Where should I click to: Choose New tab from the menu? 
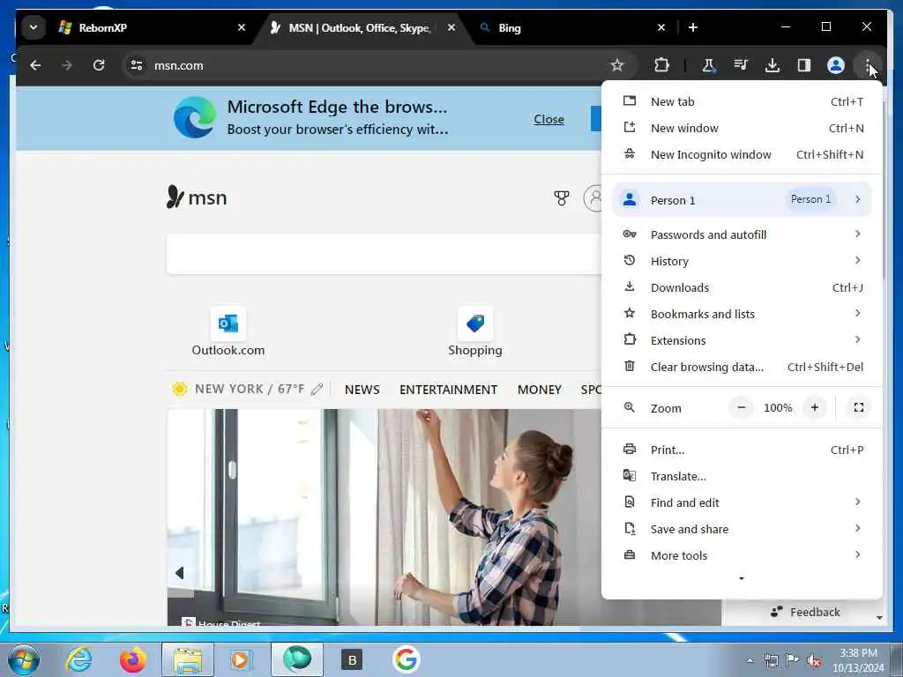pyautogui.click(x=742, y=101)
